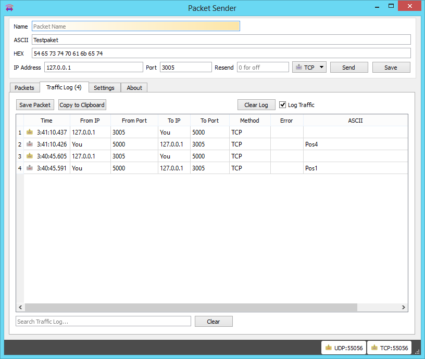Open the About tab
Screen dimensions: 425x359
pyautogui.click(x=134, y=88)
